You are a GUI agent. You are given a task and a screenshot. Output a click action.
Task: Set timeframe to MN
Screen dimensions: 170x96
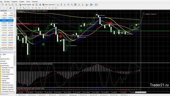(x=56, y=8)
